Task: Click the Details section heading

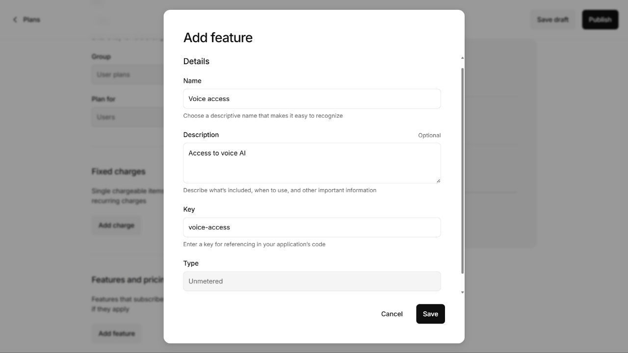Action: 196,61
